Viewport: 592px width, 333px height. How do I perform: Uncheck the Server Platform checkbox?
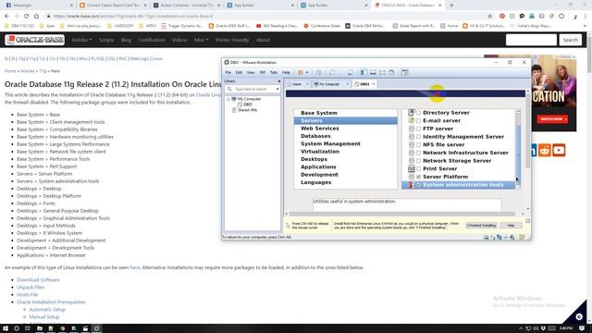pyautogui.click(x=418, y=177)
